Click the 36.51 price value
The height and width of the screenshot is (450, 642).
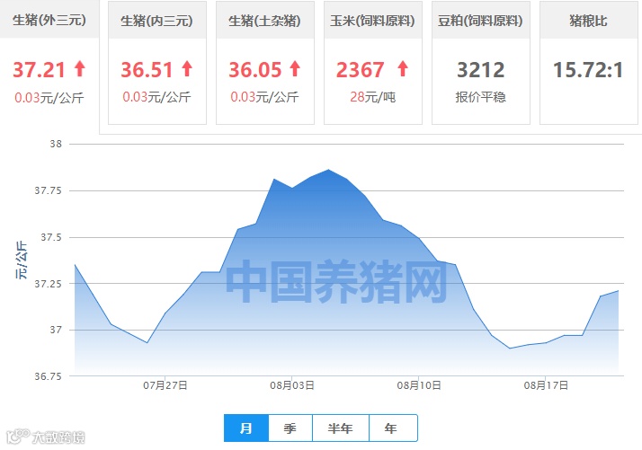pyautogui.click(x=147, y=69)
